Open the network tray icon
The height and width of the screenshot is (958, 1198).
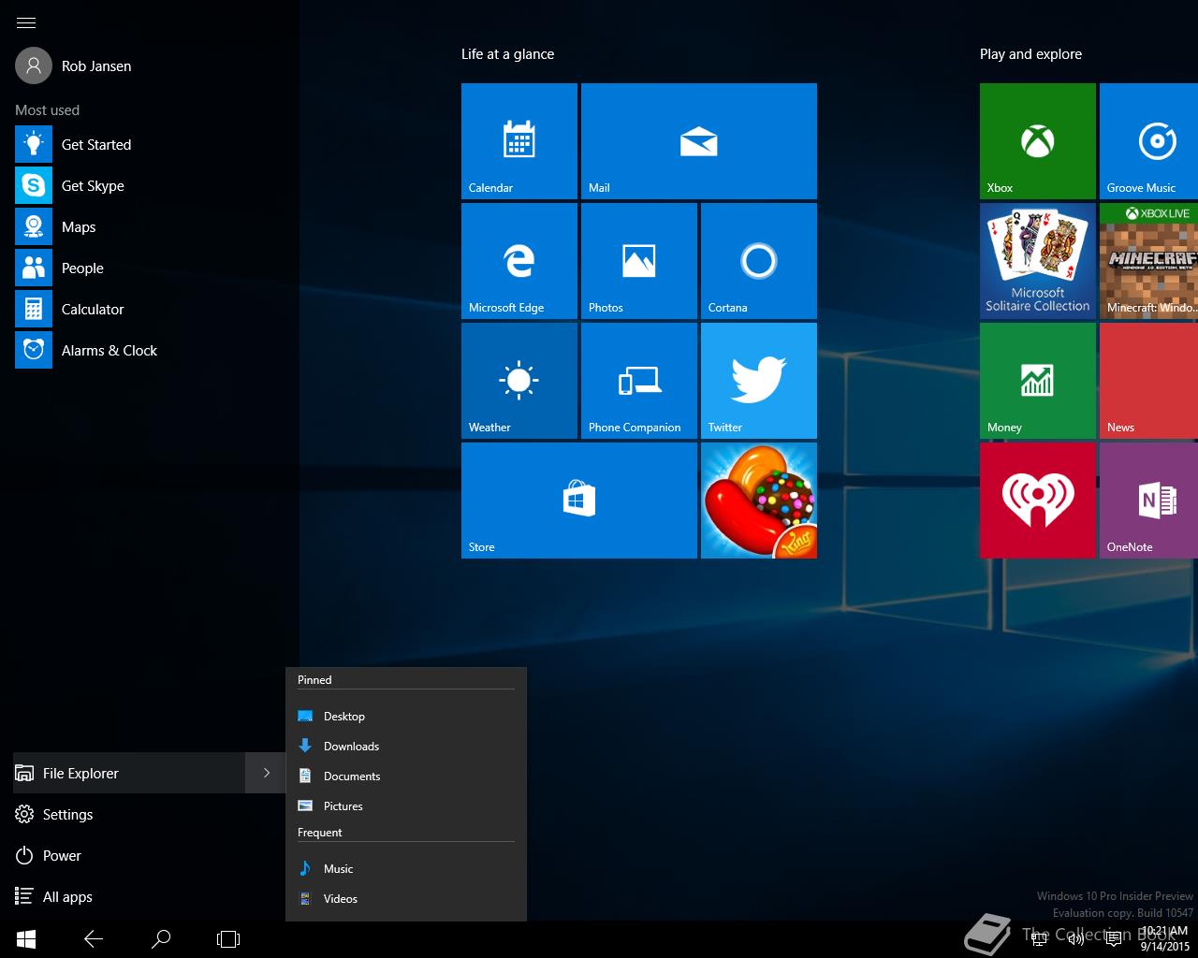click(1039, 939)
